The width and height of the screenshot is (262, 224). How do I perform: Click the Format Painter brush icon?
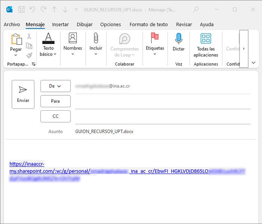pos(29,55)
